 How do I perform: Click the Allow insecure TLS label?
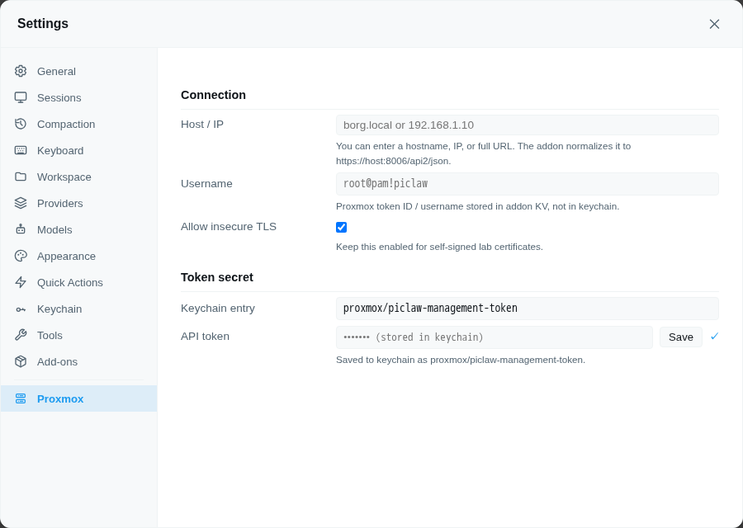[x=229, y=226]
